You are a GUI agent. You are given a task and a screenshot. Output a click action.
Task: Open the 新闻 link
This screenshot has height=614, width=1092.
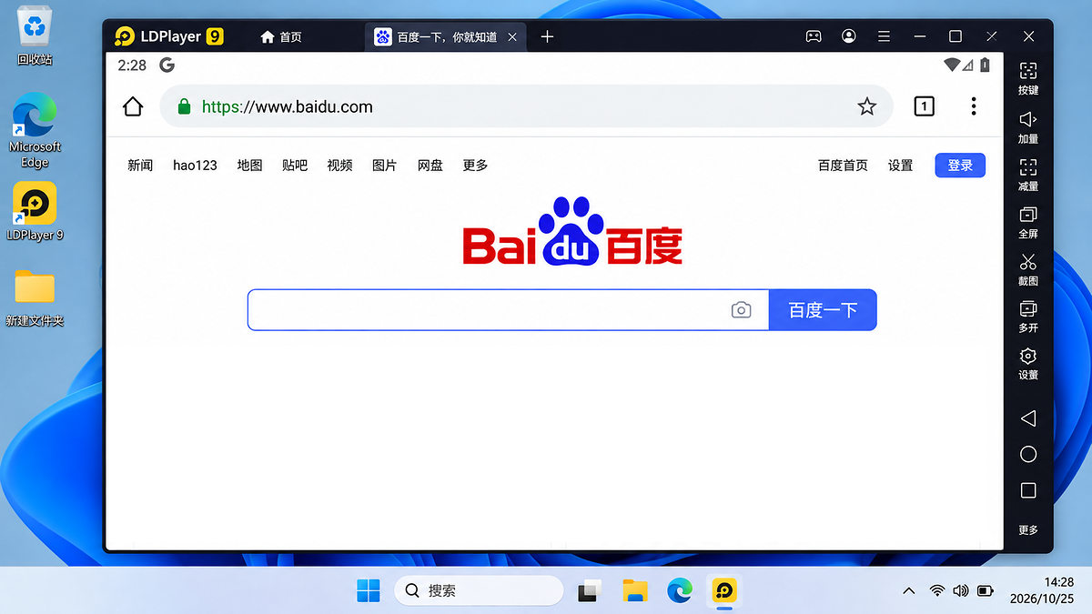140,166
